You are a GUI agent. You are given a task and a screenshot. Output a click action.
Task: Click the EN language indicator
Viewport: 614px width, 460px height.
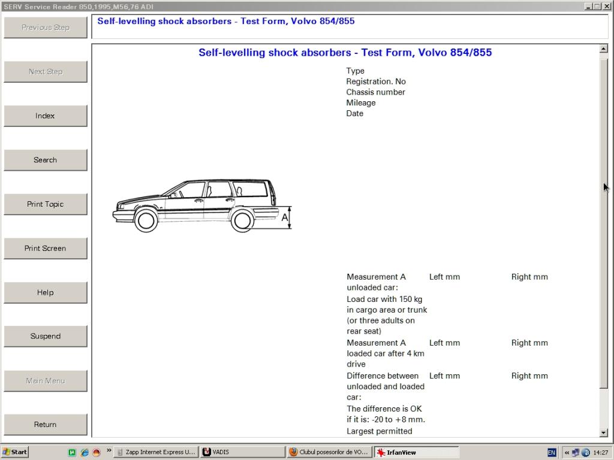click(552, 452)
